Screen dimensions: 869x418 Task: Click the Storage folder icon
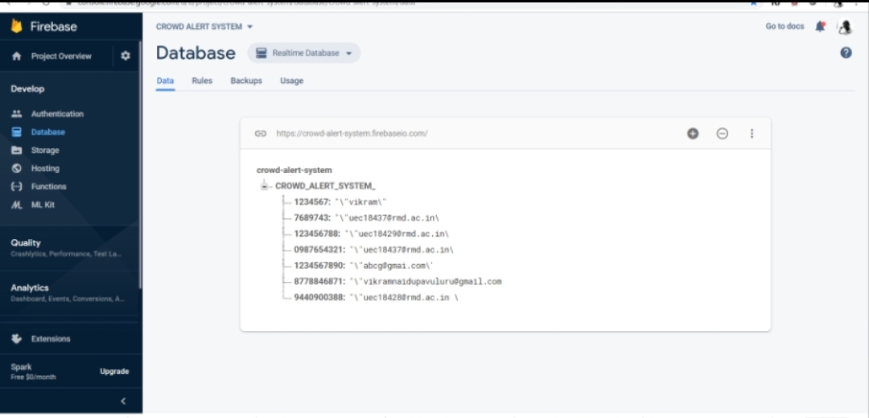click(x=17, y=151)
